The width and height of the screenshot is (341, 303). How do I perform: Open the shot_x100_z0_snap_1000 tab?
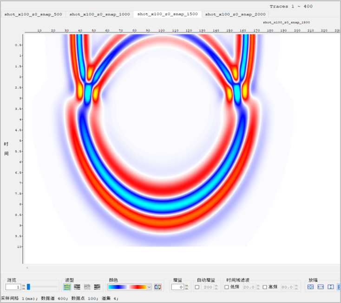coord(99,14)
